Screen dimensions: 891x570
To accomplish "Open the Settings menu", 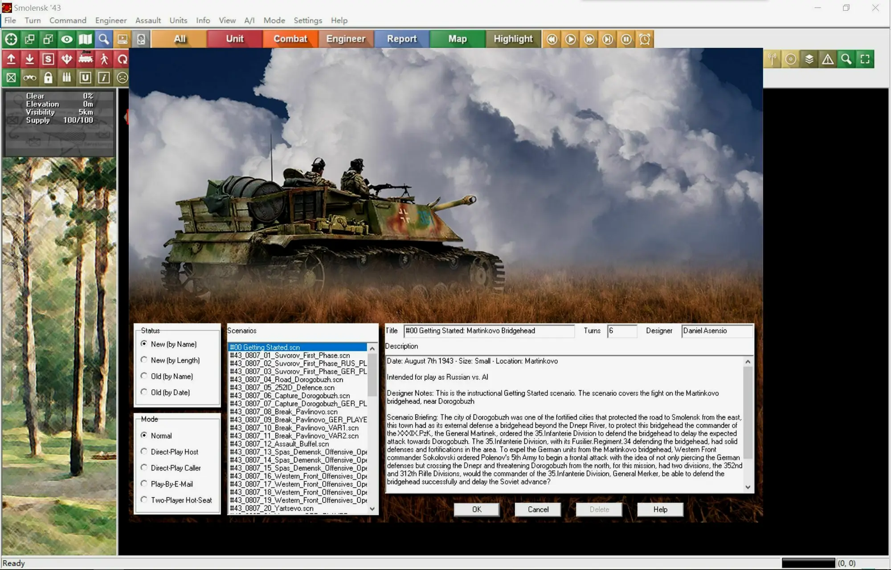I will coord(308,20).
